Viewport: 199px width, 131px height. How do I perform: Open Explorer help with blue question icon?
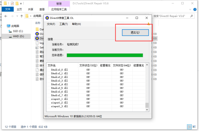click(x=195, y=9)
